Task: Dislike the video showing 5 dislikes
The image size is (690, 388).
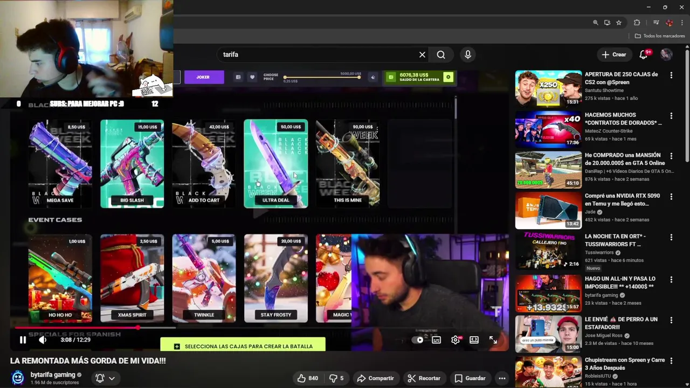Action: 336,378
